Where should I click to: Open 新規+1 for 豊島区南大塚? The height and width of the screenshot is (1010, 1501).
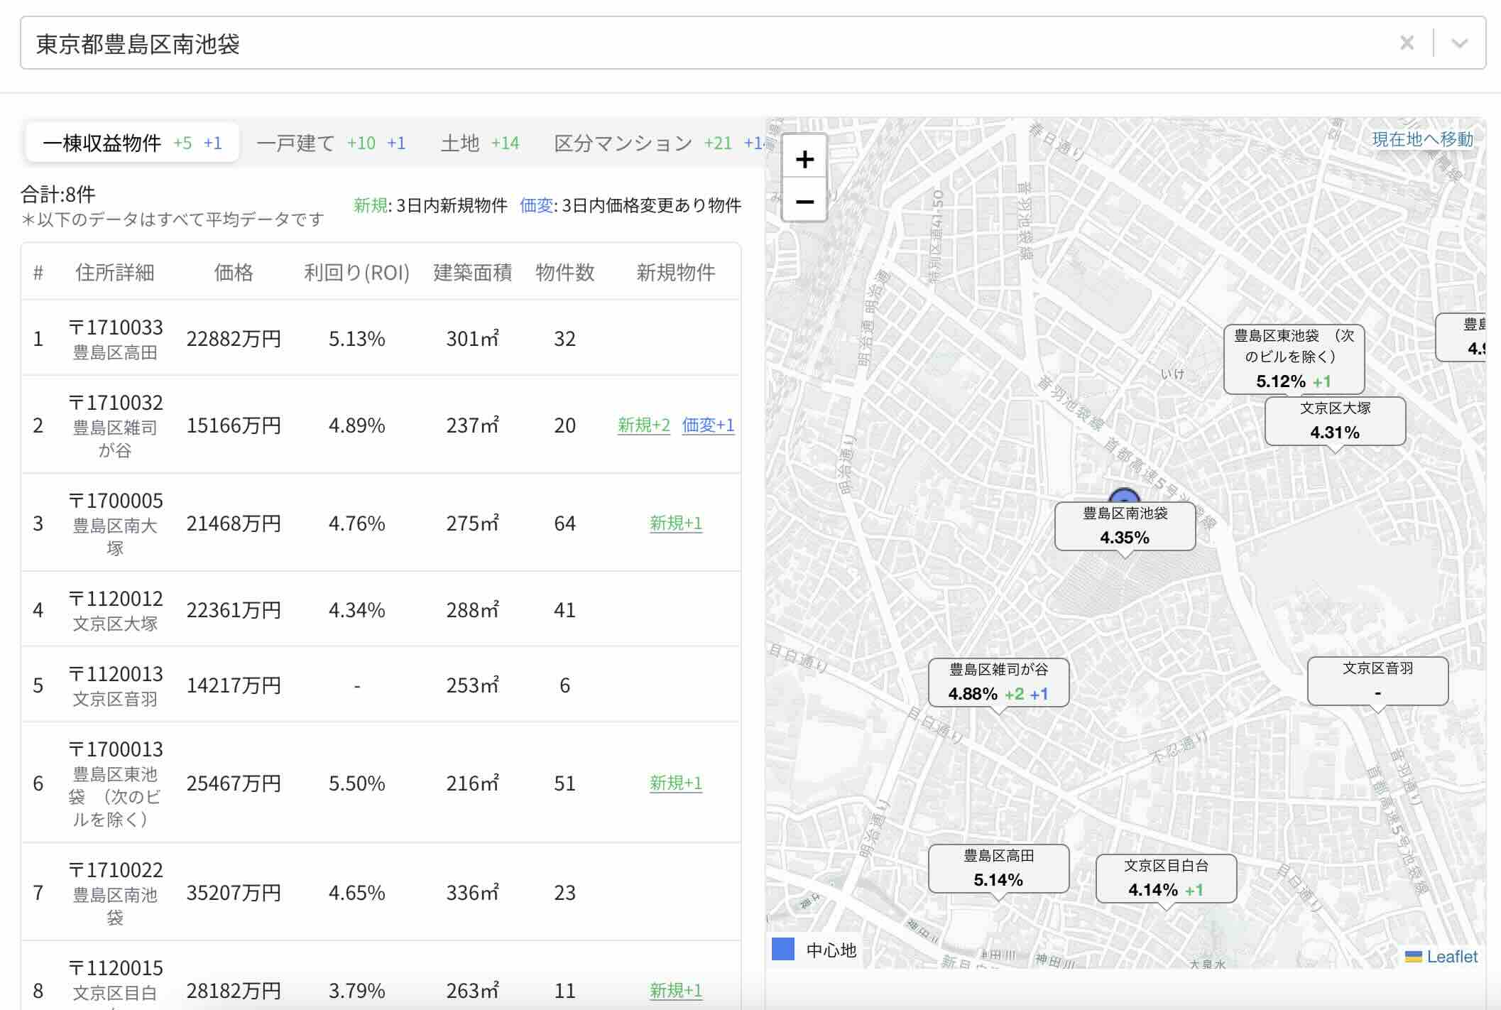675,523
